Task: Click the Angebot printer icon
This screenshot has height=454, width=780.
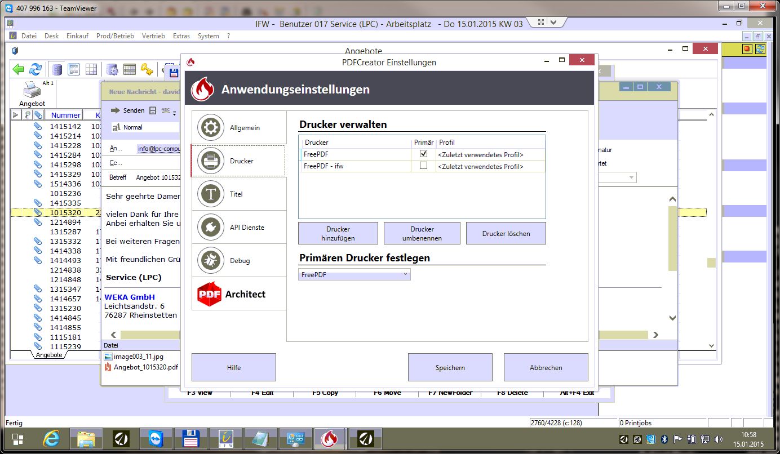Action: click(x=32, y=90)
